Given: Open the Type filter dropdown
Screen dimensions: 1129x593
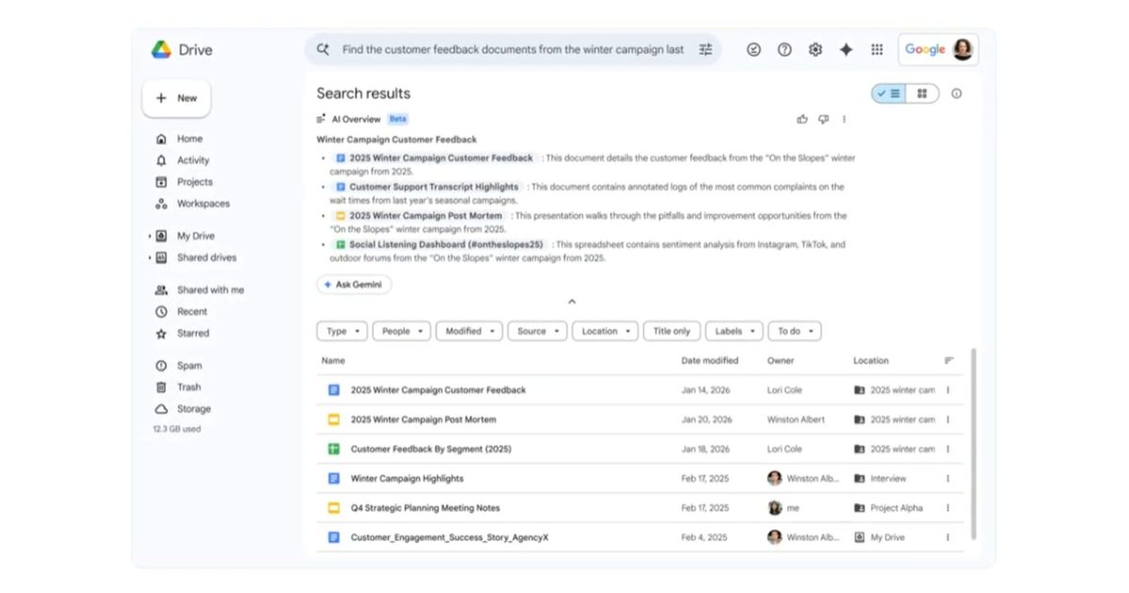Looking at the screenshot, I should pos(342,330).
